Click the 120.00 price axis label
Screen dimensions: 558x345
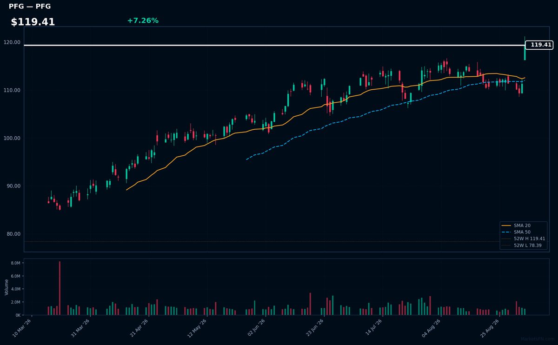pos(13,42)
